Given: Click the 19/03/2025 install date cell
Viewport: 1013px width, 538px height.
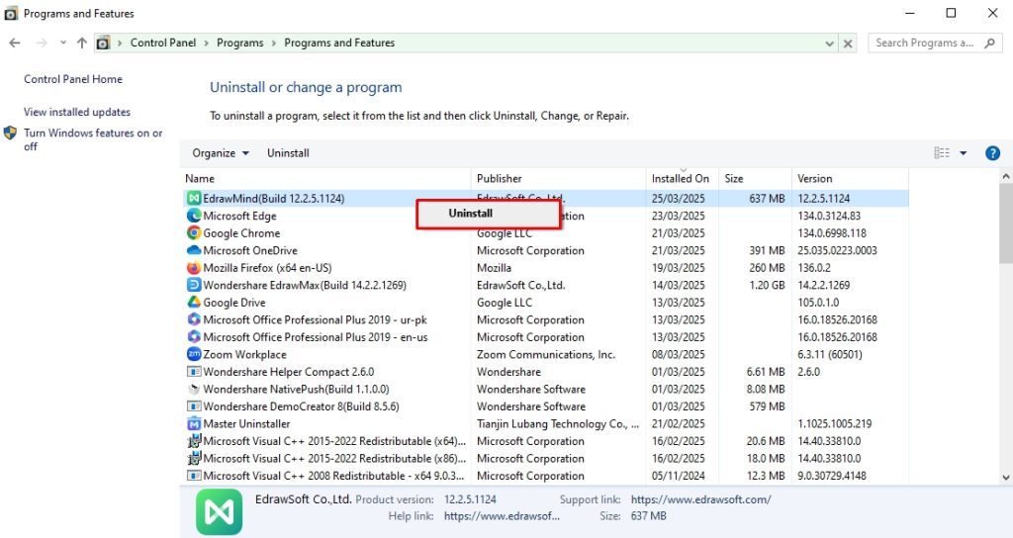Looking at the screenshot, I should [678, 267].
